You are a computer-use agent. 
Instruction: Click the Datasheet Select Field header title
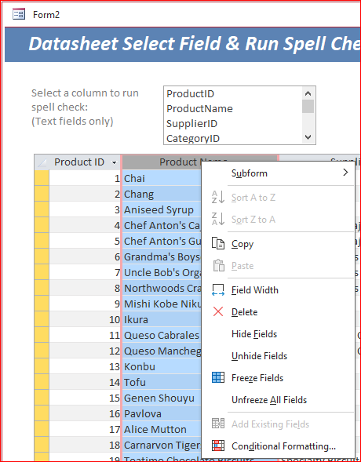(195, 44)
